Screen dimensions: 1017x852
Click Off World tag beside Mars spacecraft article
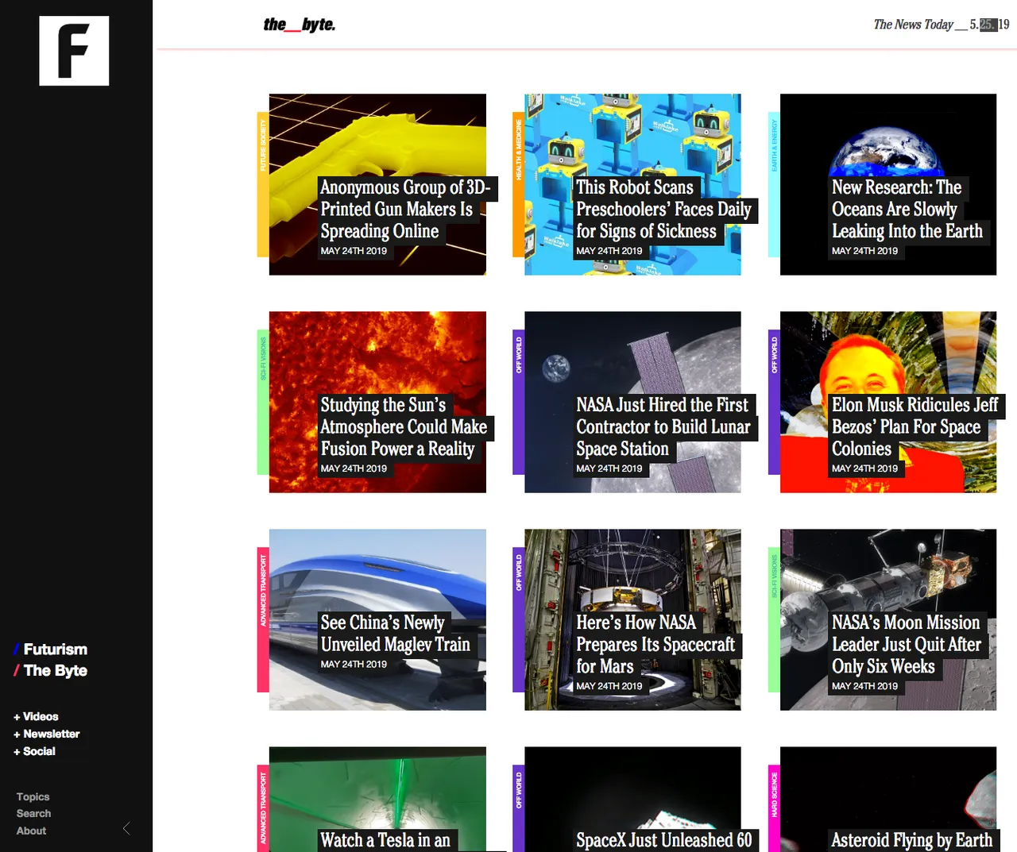pyautogui.click(x=519, y=619)
